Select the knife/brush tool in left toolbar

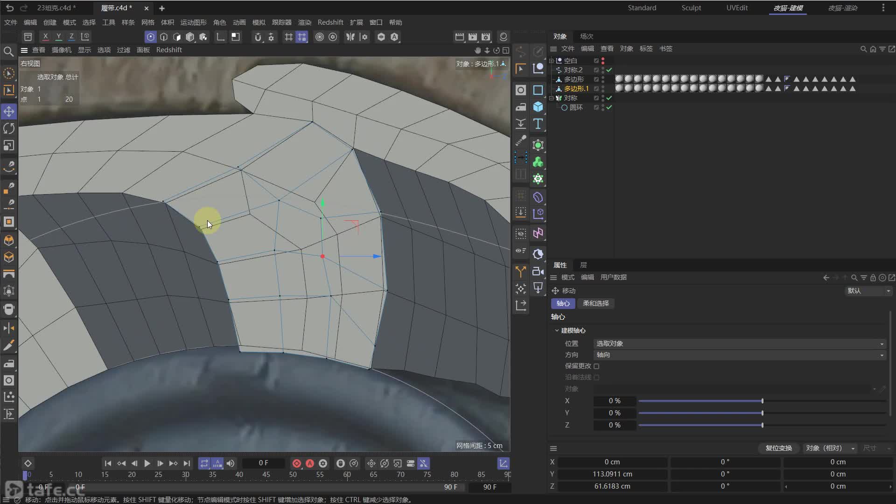(9, 346)
